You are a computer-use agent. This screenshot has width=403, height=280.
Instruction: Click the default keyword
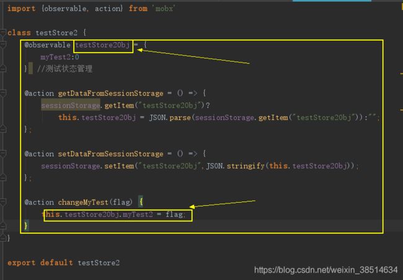(56, 263)
